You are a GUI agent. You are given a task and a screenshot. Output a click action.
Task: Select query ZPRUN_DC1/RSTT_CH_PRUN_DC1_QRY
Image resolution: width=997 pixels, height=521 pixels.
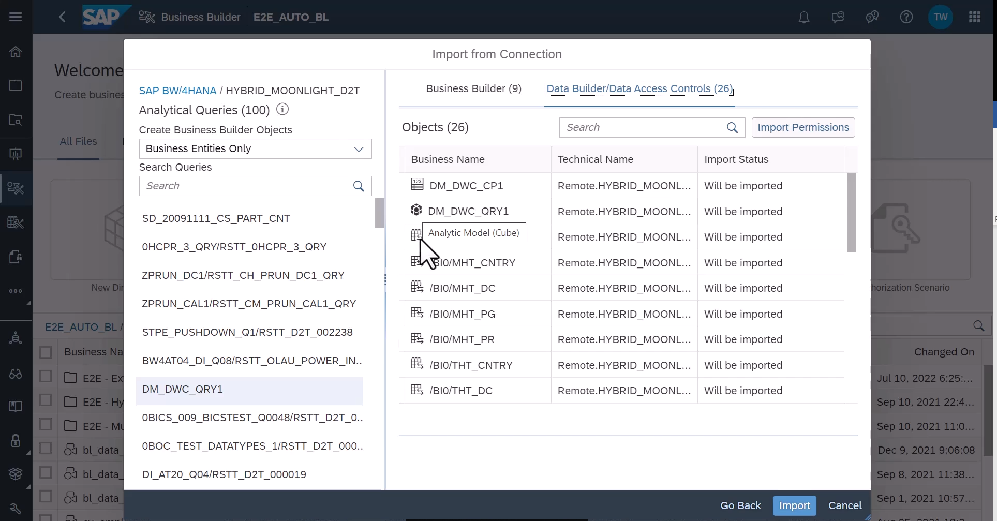pos(249,275)
